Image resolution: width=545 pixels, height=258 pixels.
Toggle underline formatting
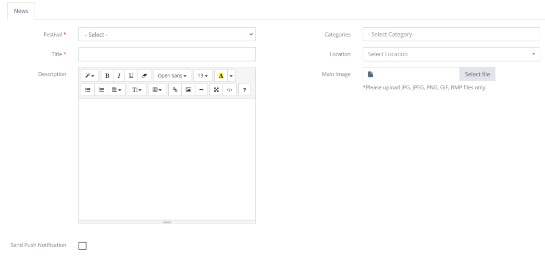[x=131, y=76]
